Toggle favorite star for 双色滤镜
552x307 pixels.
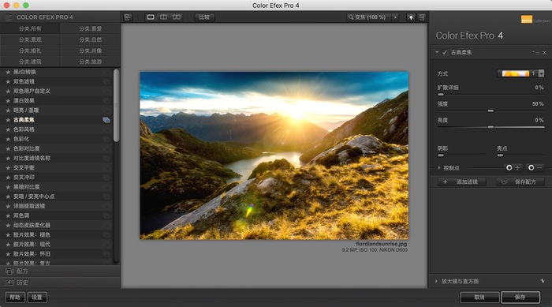8,81
